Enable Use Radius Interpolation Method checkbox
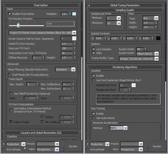 click(x=11, y=110)
